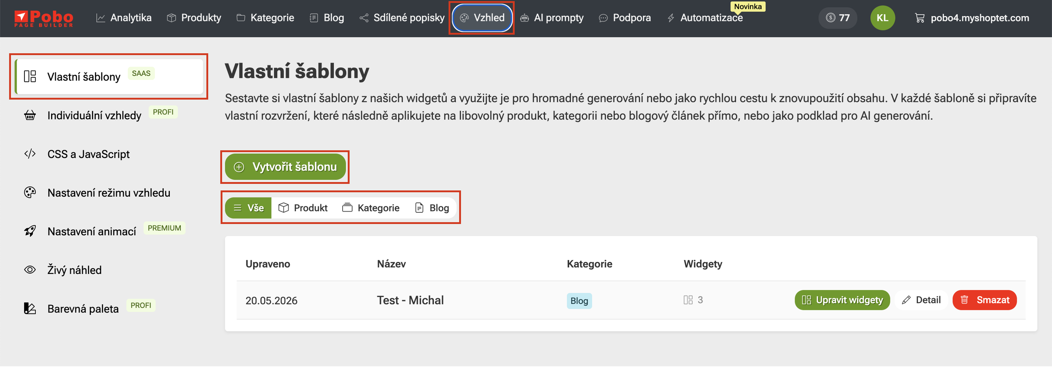The image size is (1052, 367).
Task: Select Vlastní šablony in the sidebar
Action: (x=109, y=77)
